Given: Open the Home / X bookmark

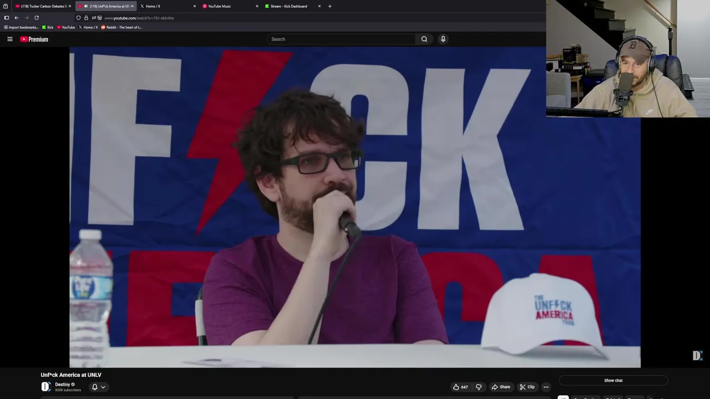Looking at the screenshot, I should [88, 27].
